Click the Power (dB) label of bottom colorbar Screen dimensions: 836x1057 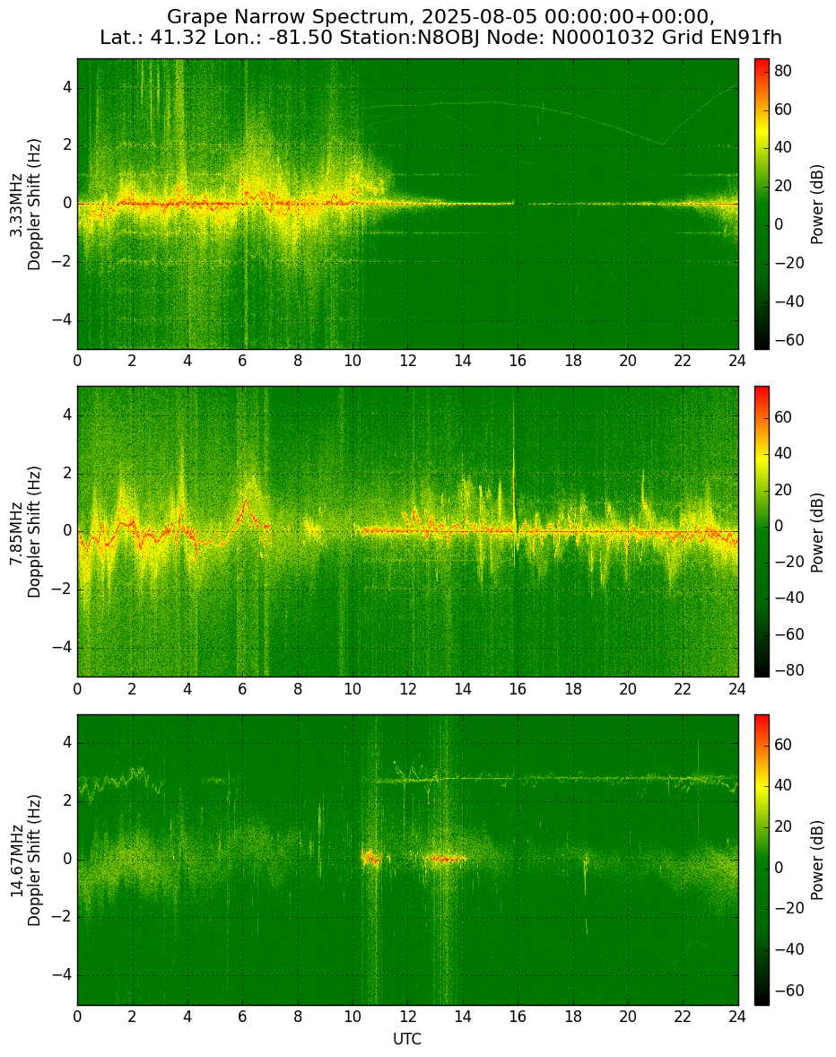[x=817, y=860]
